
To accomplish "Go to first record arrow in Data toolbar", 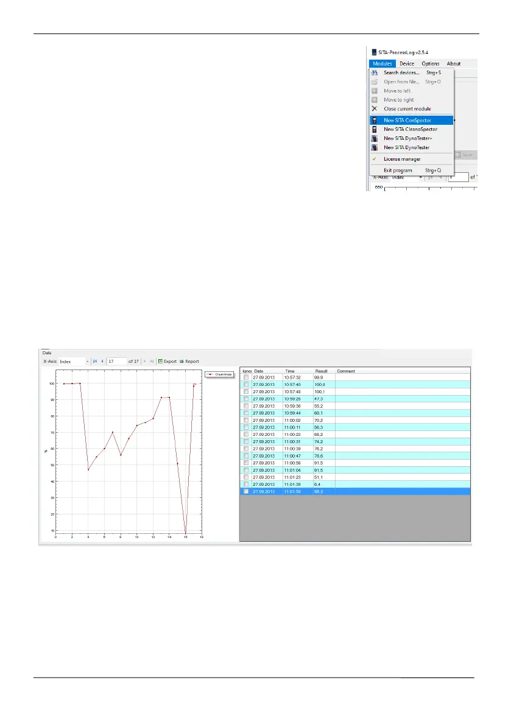I will [x=95, y=361].
